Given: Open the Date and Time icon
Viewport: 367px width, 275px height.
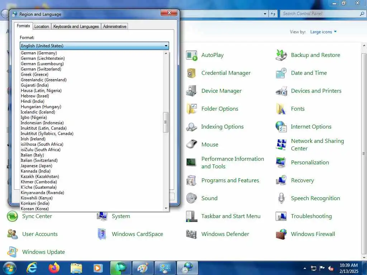Looking at the screenshot, I should pos(281,73).
